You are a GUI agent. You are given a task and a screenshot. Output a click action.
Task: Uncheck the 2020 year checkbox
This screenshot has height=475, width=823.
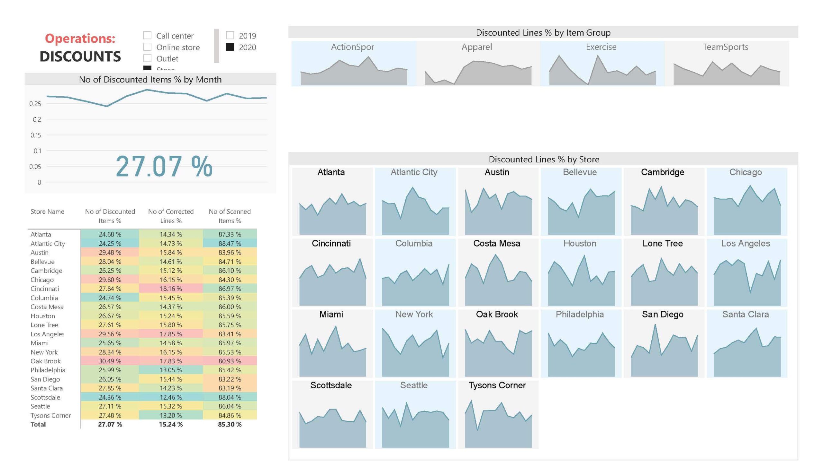[230, 47]
